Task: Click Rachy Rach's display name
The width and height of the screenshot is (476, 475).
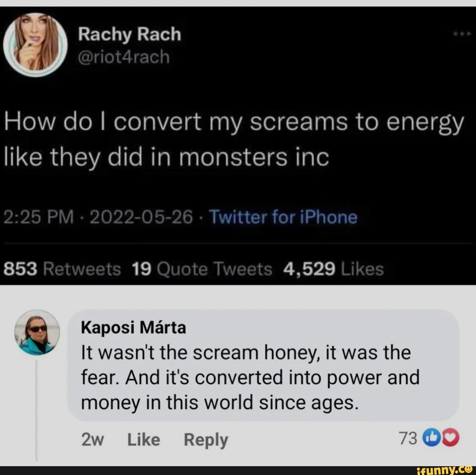Action: 129,33
